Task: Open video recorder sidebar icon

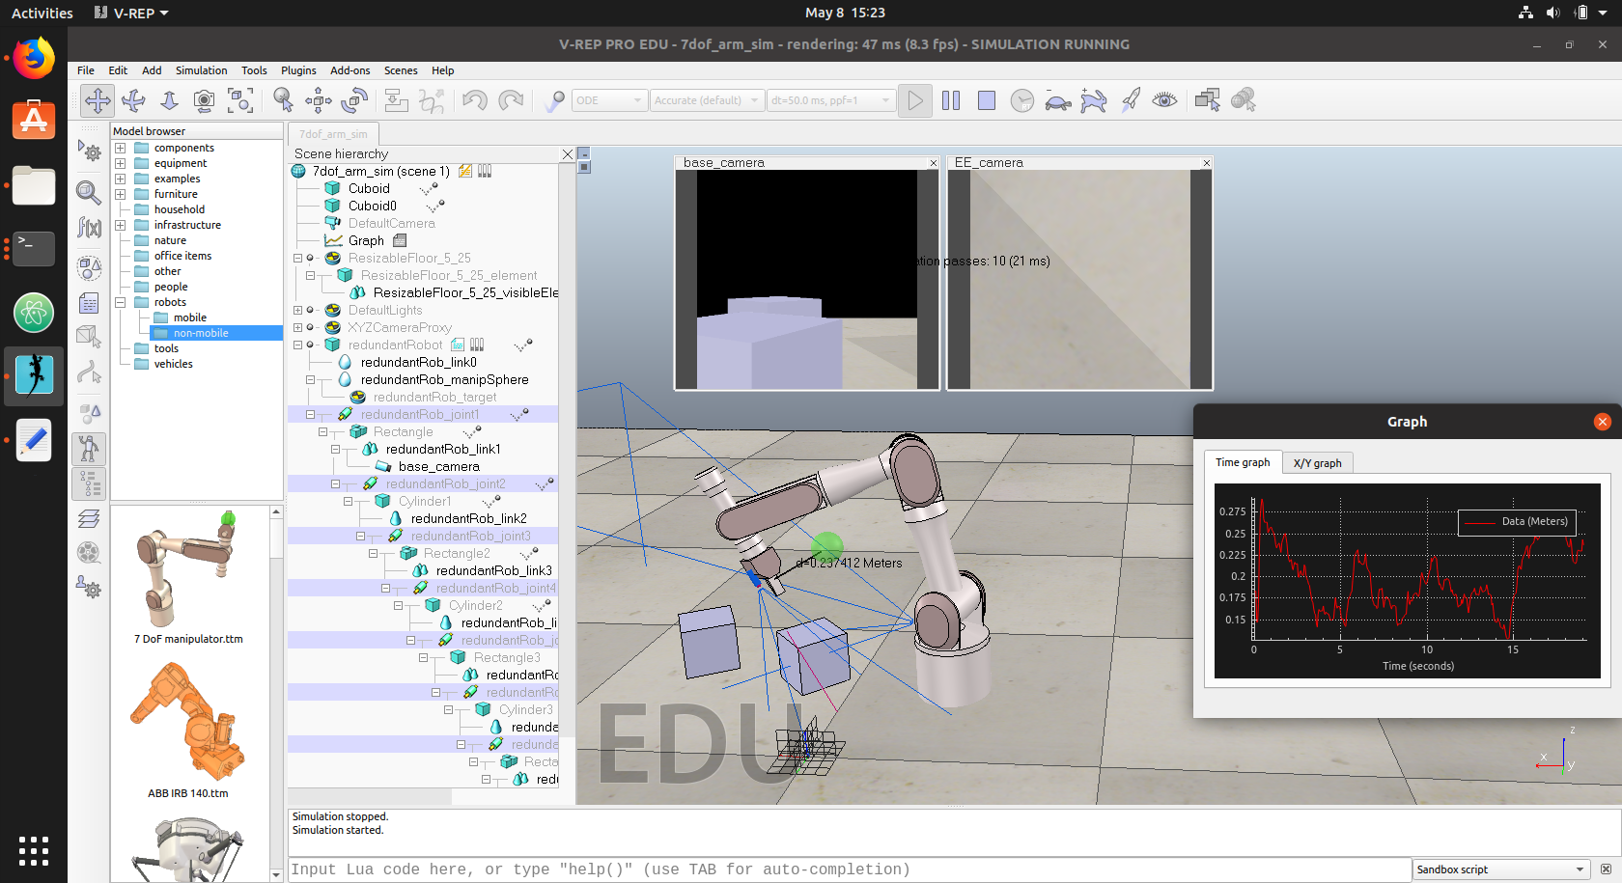Action: [89, 553]
